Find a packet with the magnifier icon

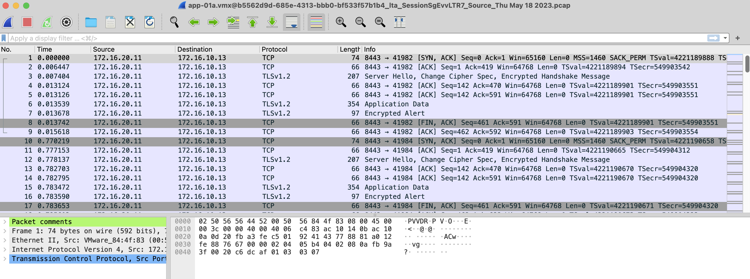pyautogui.click(x=174, y=22)
